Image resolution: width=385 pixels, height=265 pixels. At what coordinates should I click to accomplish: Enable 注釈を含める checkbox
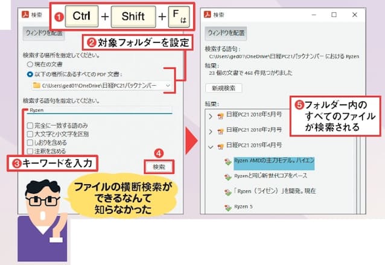click(x=30, y=151)
